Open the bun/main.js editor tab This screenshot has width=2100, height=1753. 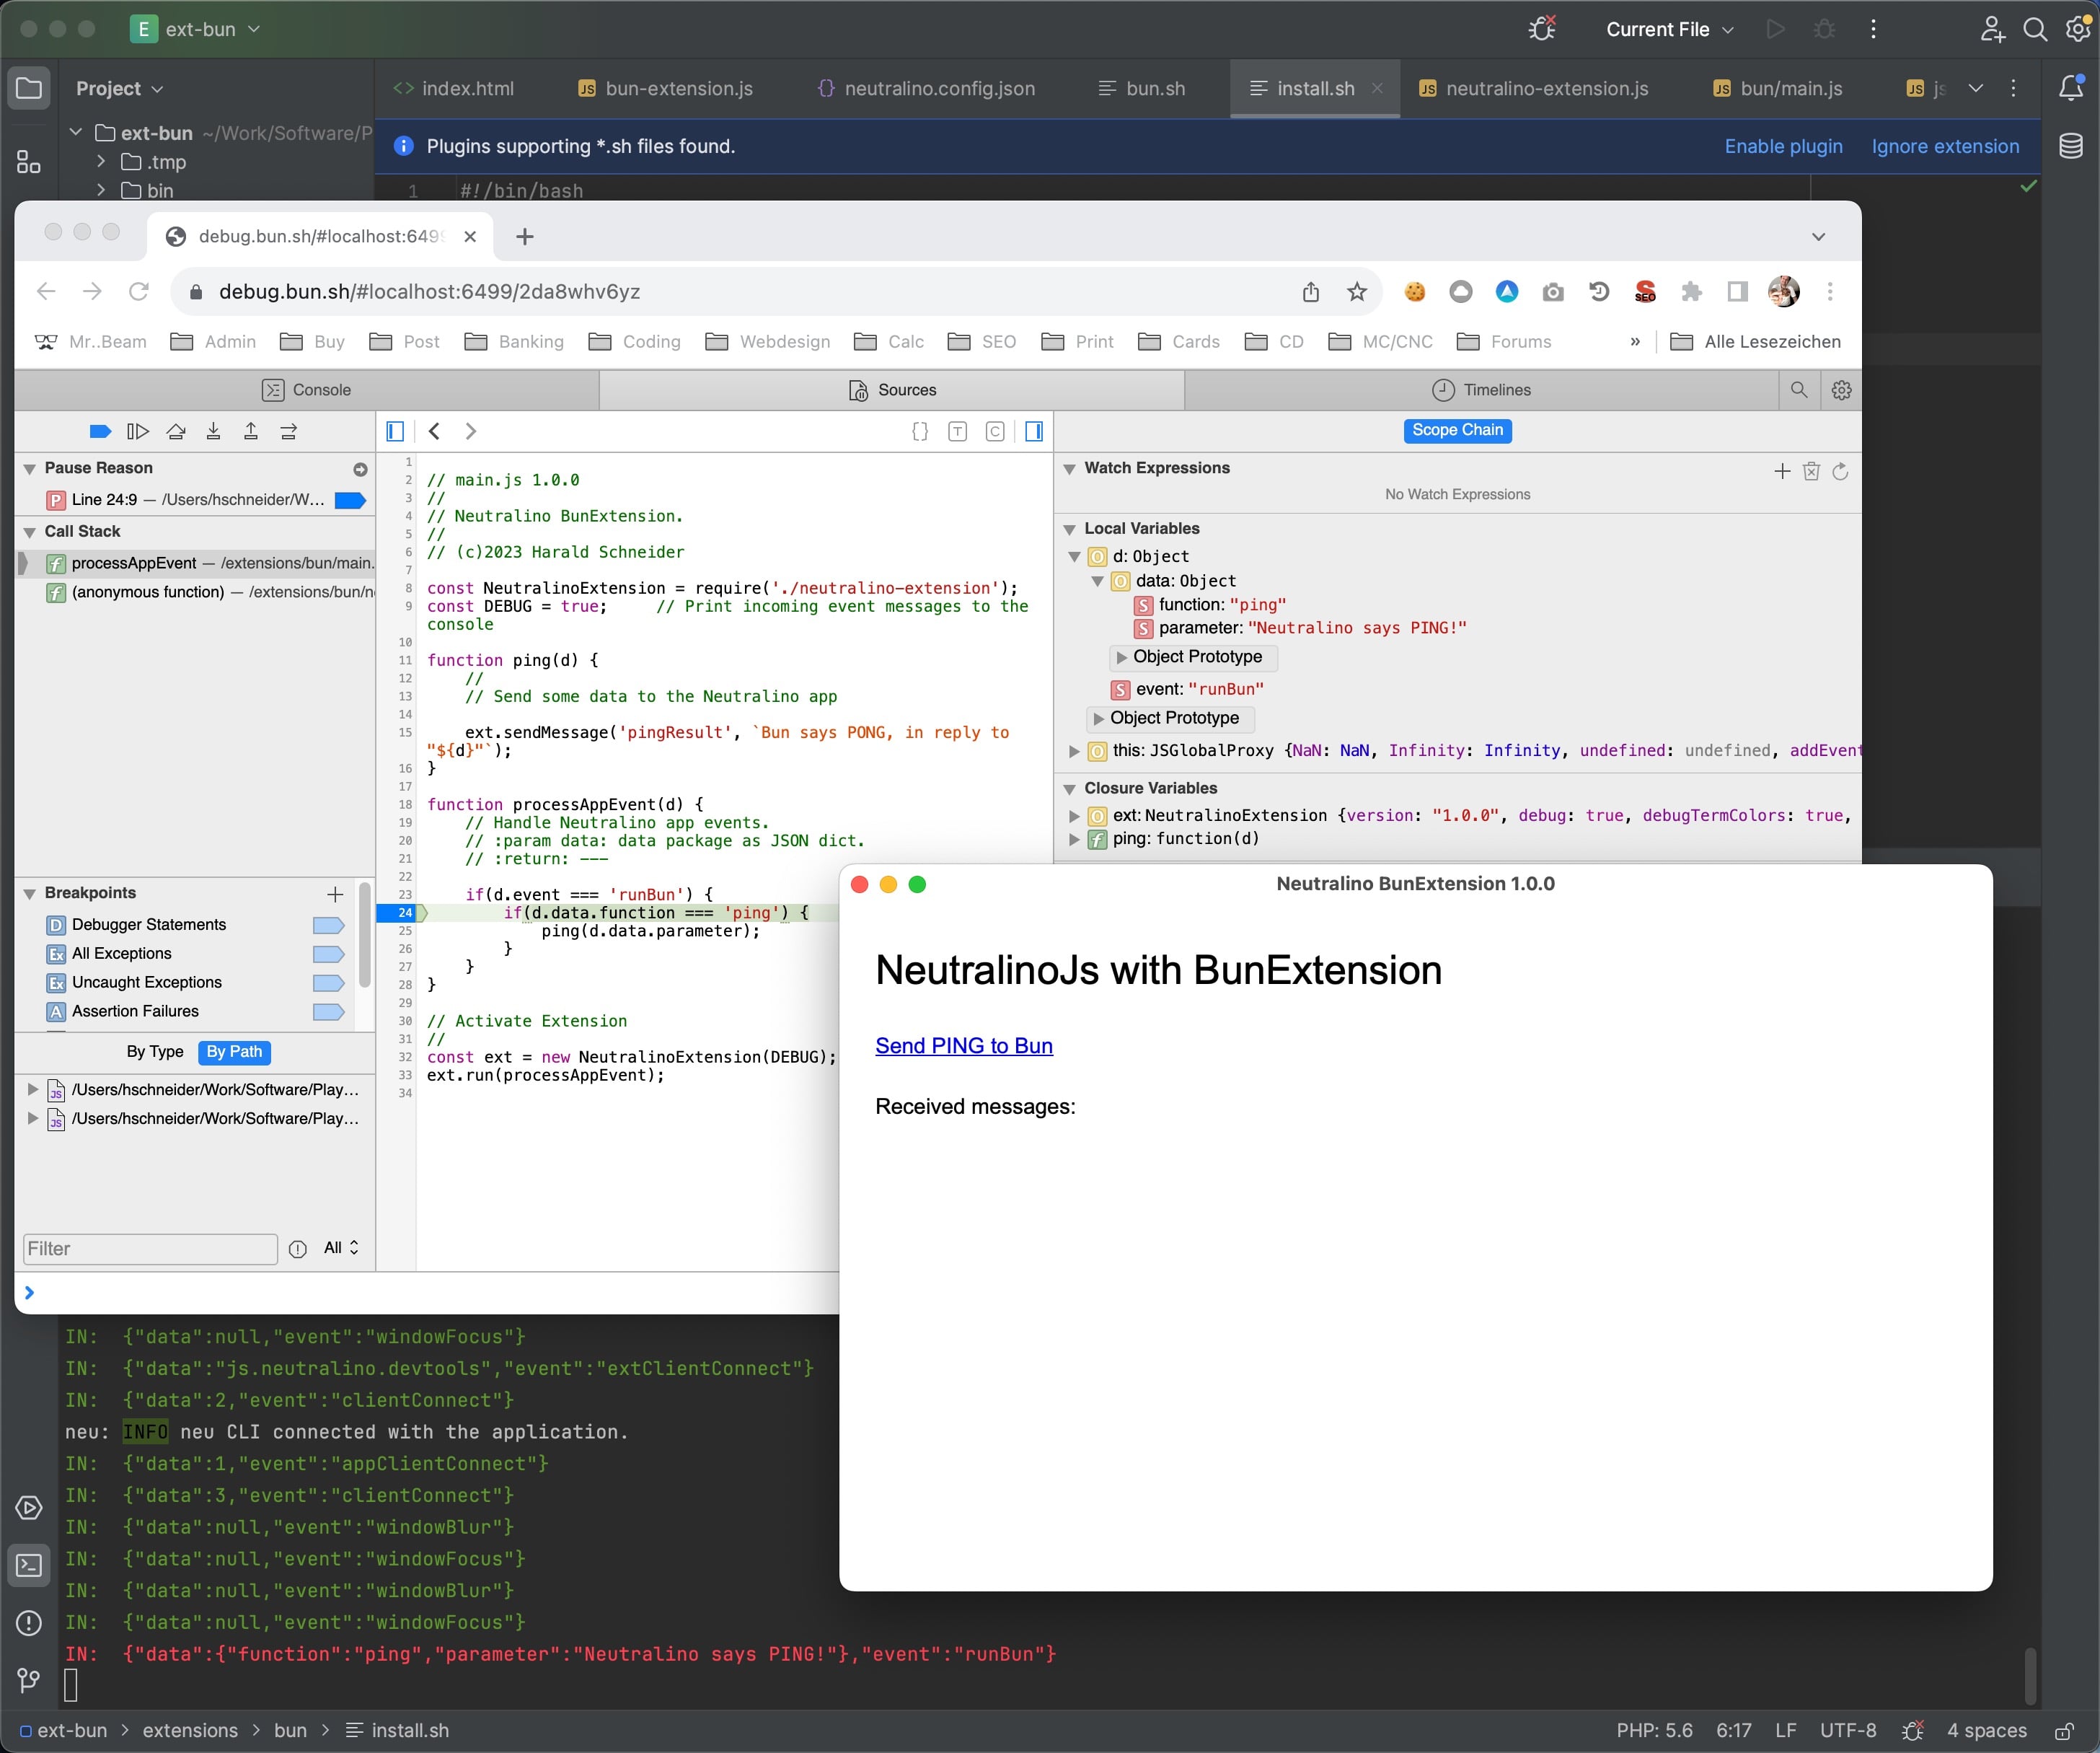pos(1777,88)
